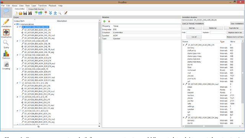The width and height of the screenshot is (245, 138).
Task: Click the remove item red icon
Action: [x=45, y=13]
